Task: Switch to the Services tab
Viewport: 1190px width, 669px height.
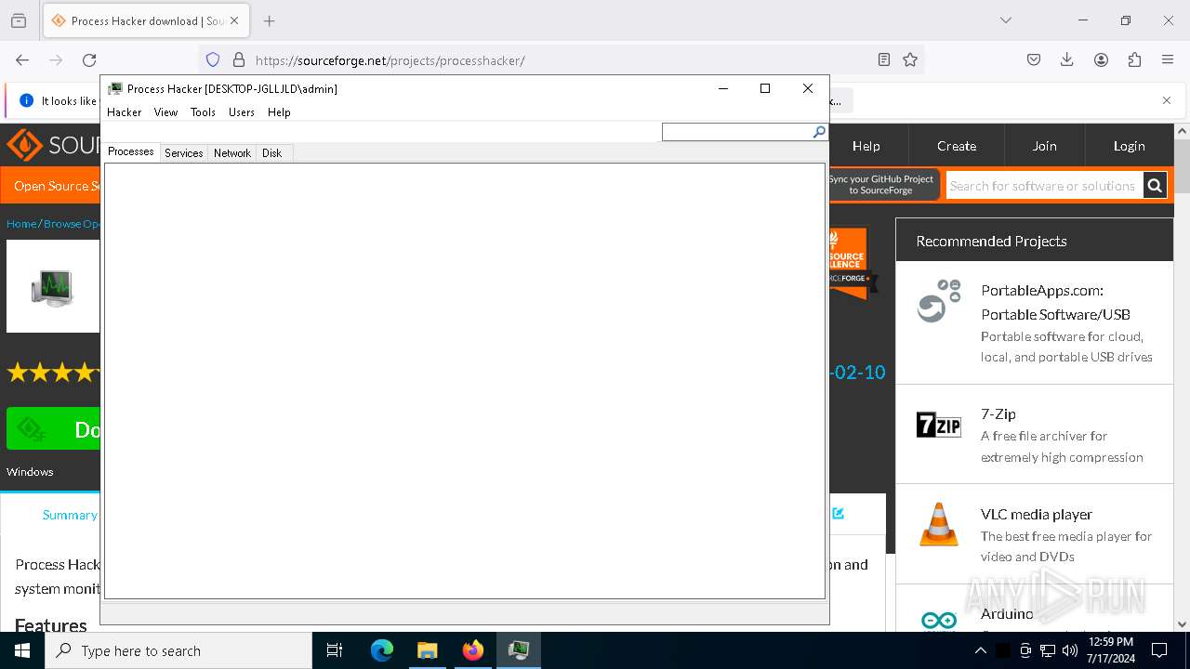Action: point(183,153)
